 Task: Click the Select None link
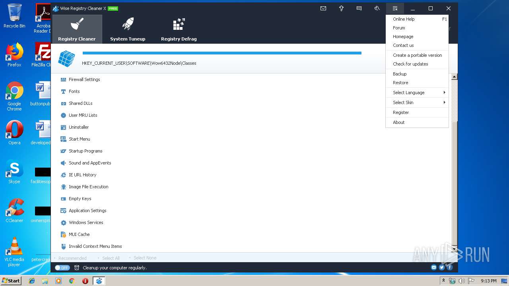(x=145, y=258)
